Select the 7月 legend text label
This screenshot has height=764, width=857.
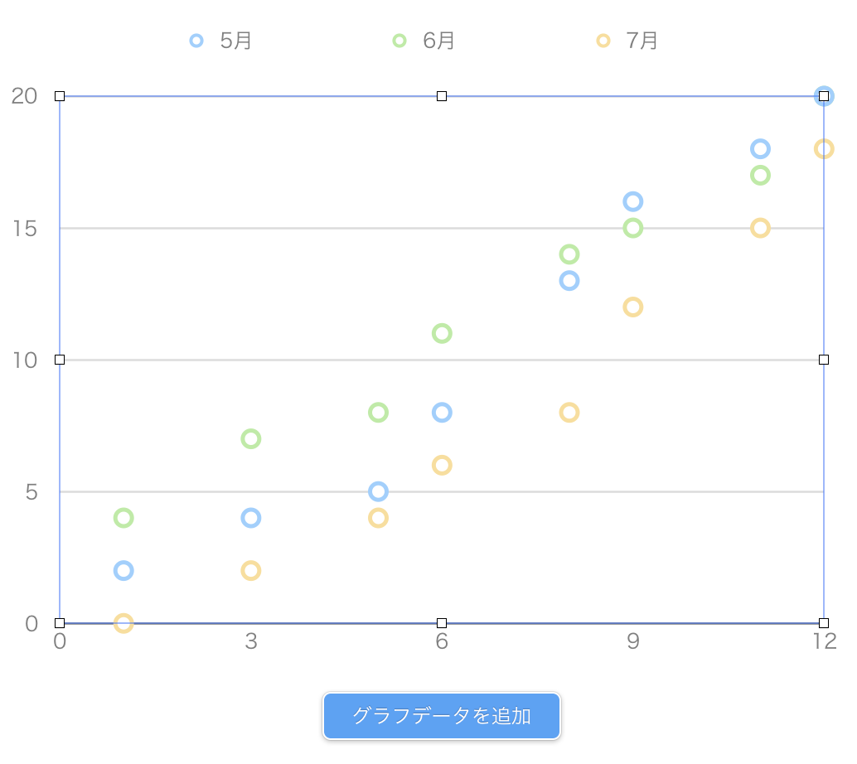click(642, 41)
